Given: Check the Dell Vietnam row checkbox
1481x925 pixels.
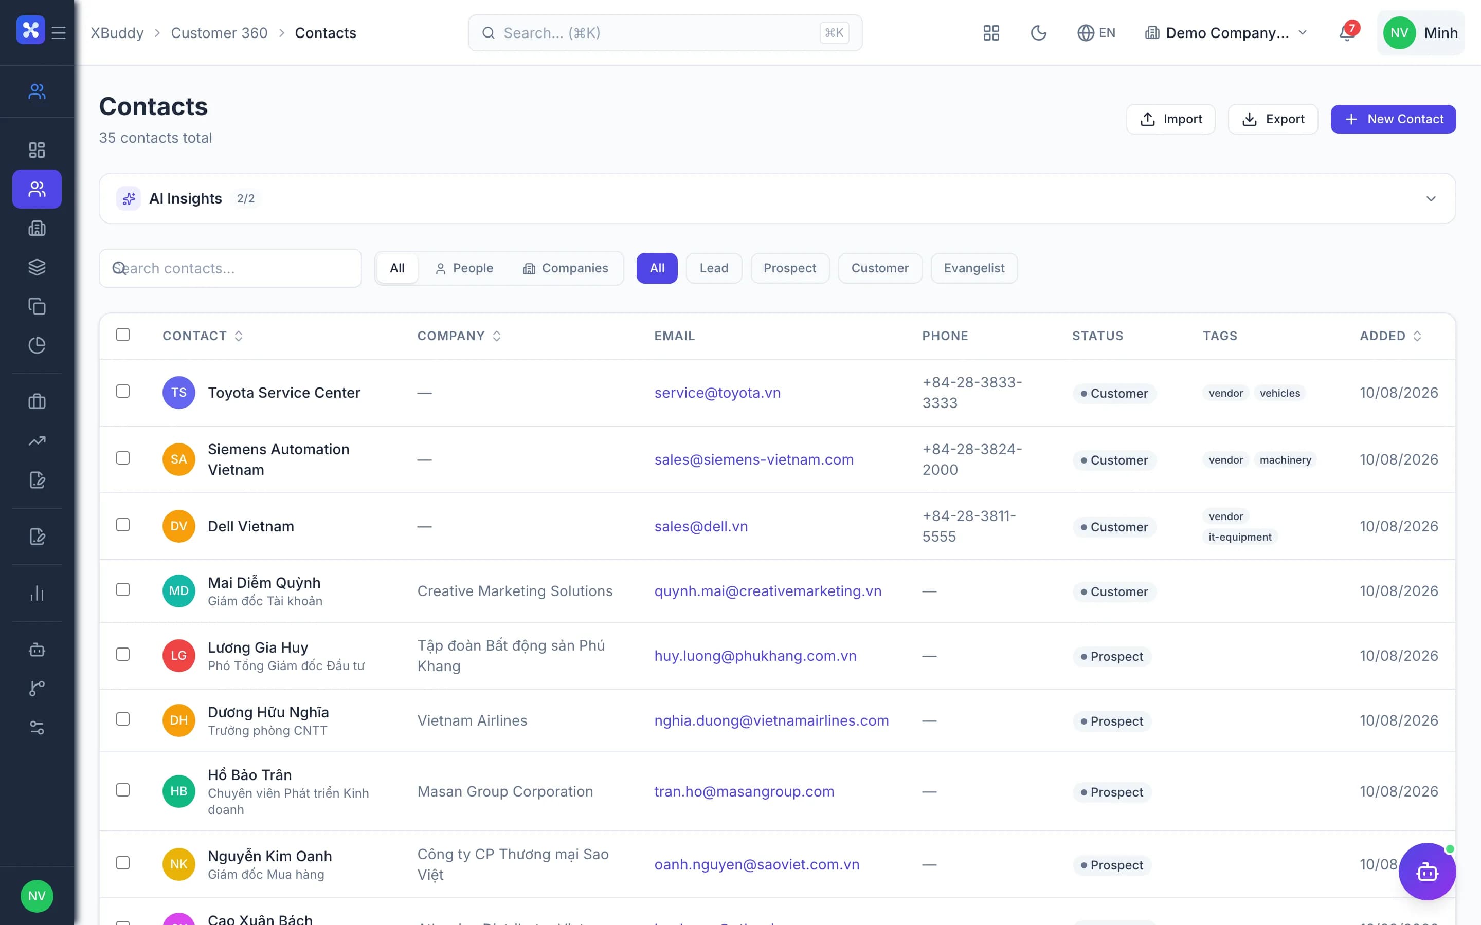Looking at the screenshot, I should (x=123, y=525).
